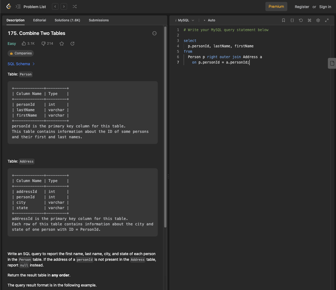This screenshot has height=290, width=336.
Task: Open editor settings gear icon
Action: [318, 20]
